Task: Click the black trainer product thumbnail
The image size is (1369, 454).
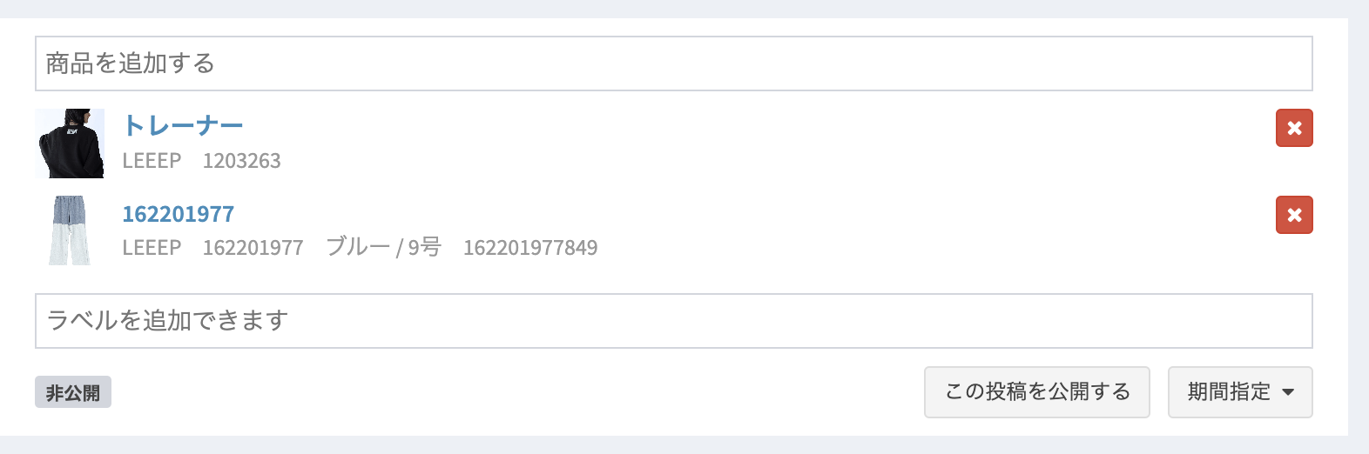Action: tap(70, 144)
